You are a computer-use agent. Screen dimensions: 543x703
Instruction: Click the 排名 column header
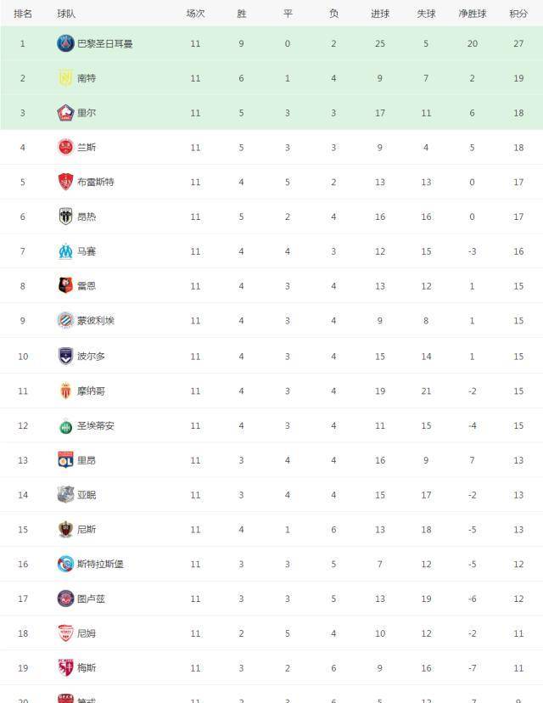23,14
